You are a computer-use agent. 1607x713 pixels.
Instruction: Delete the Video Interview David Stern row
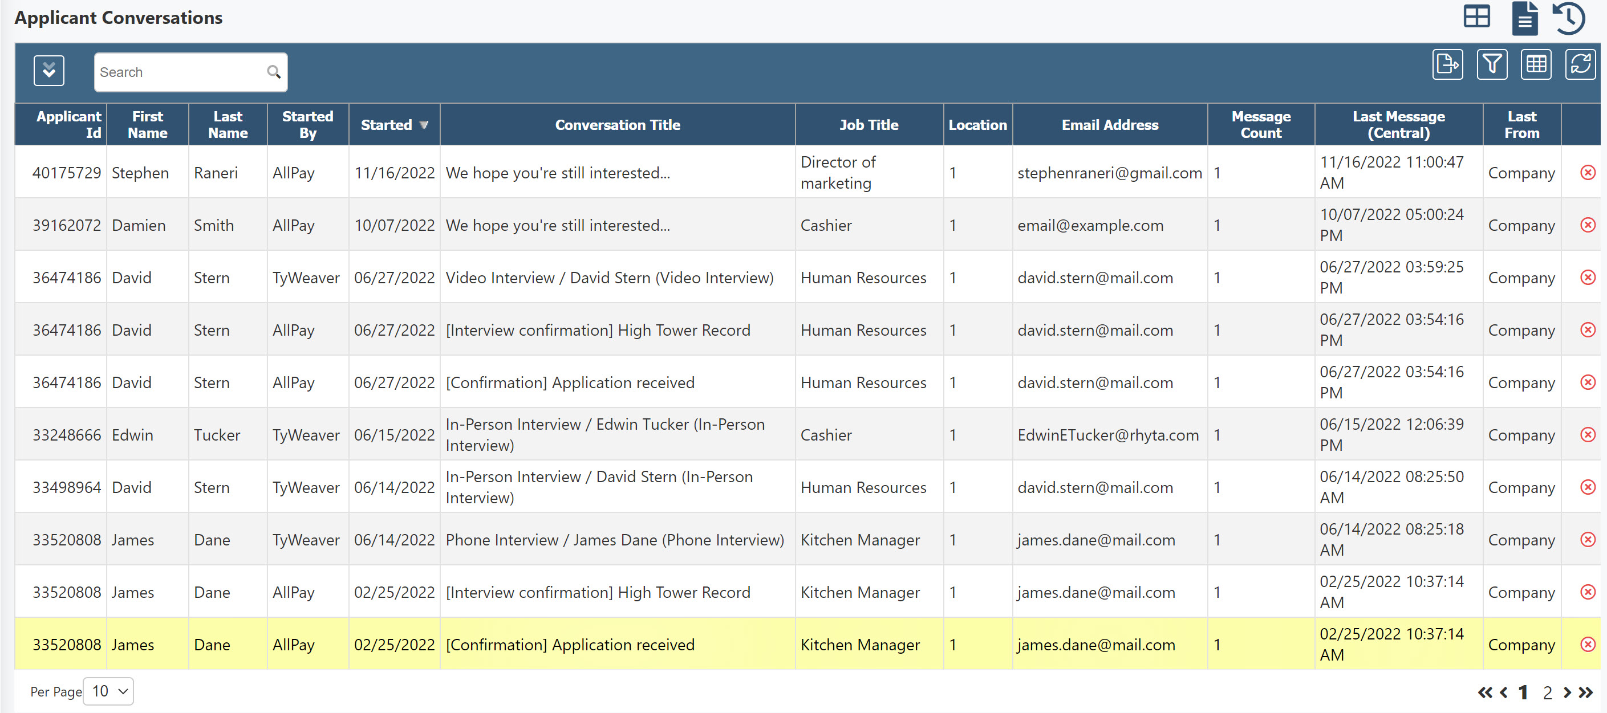(1588, 278)
